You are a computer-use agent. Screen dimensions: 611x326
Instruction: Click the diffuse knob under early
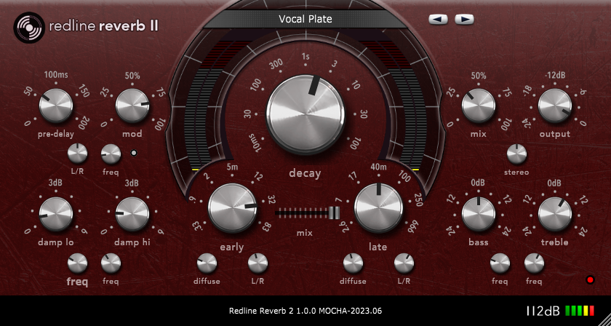pos(207,263)
